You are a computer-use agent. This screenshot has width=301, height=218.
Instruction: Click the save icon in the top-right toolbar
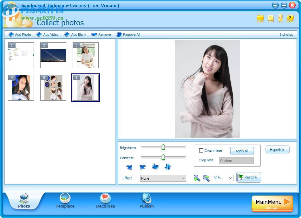270,19
